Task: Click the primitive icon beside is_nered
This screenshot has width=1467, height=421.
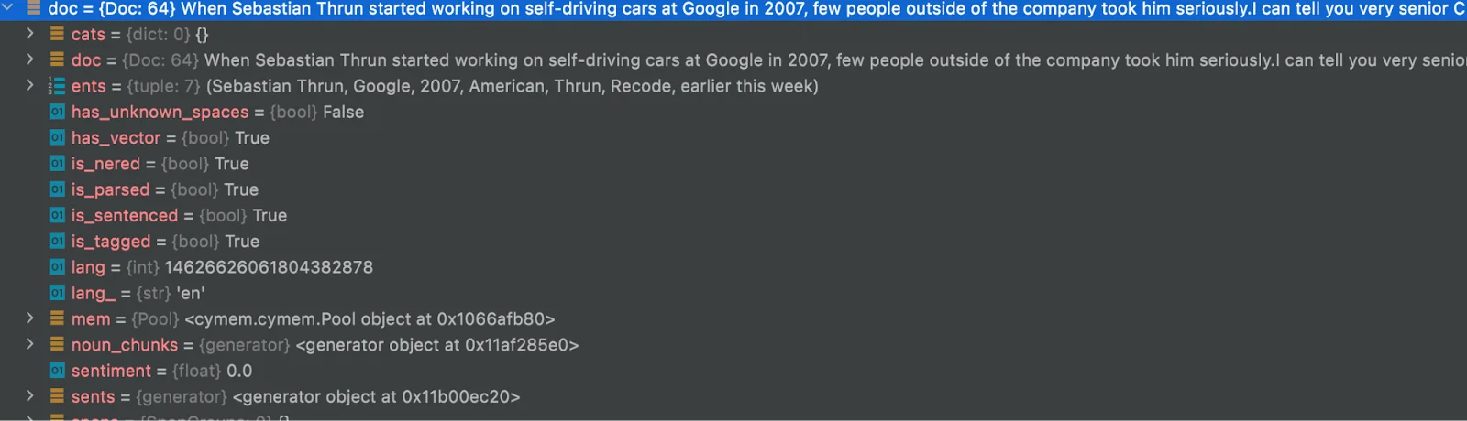Action: [57, 164]
